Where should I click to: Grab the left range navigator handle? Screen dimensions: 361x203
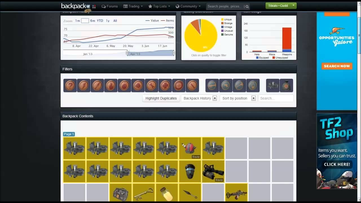(x=127, y=53)
